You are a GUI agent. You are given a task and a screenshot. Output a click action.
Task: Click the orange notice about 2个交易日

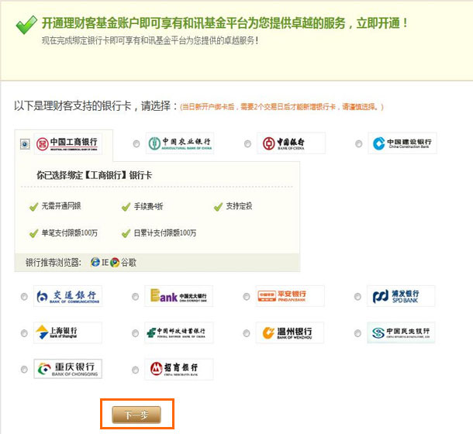click(x=281, y=107)
